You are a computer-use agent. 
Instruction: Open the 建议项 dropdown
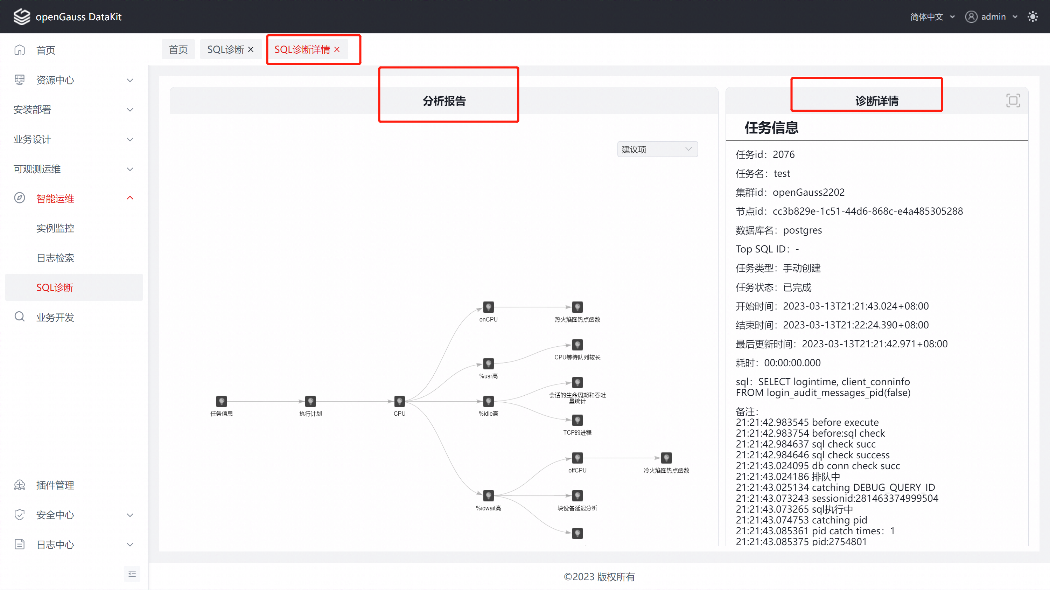[x=657, y=149]
